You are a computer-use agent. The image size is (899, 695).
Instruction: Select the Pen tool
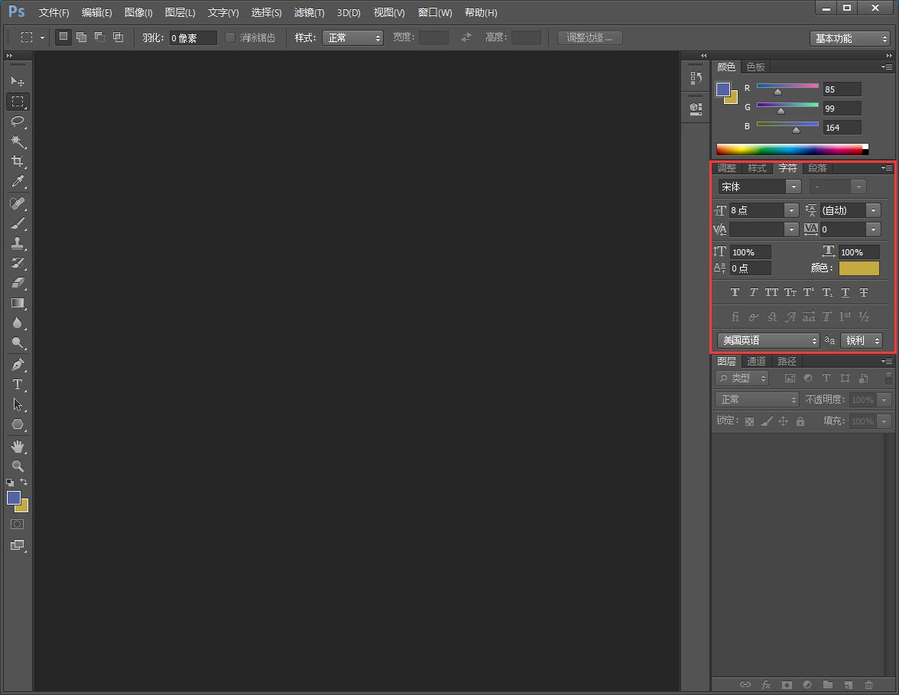click(17, 365)
